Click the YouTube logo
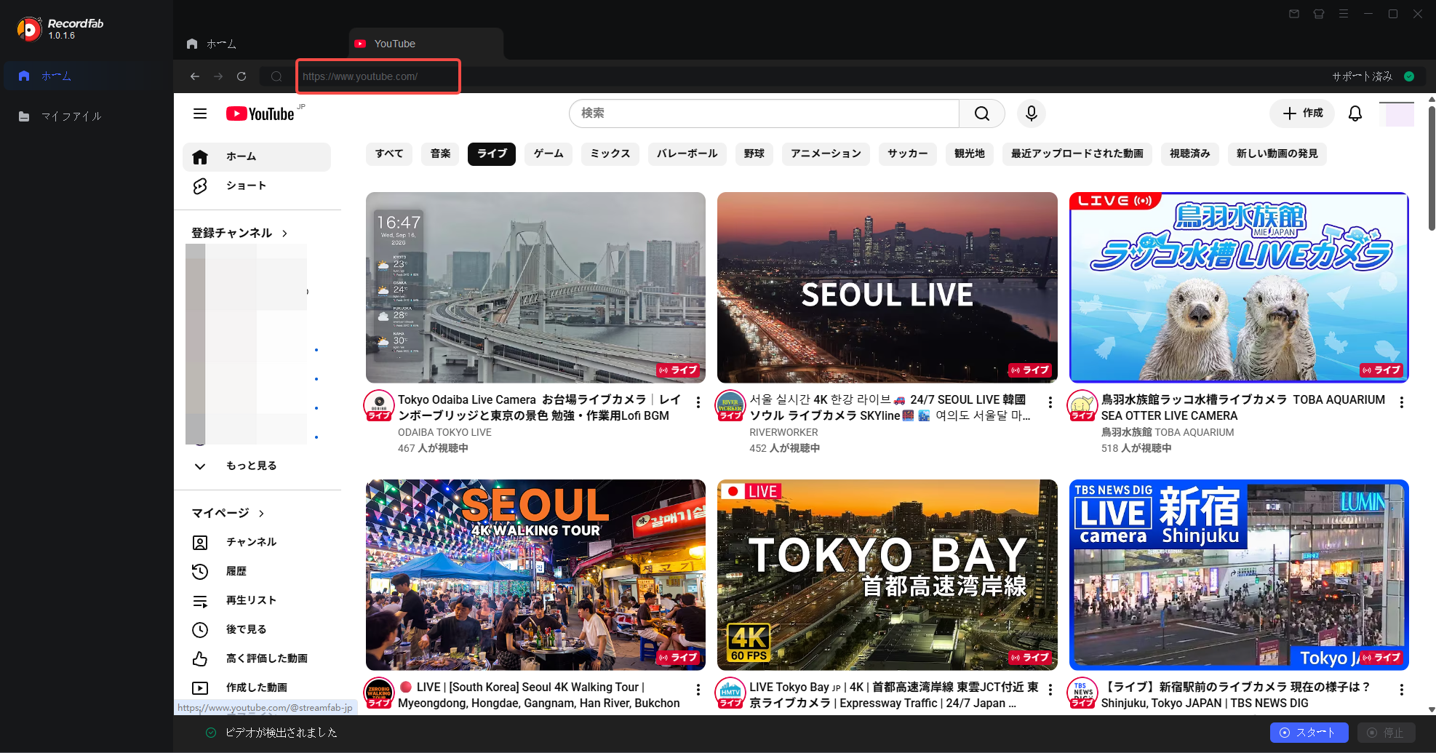 click(x=260, y=113)
